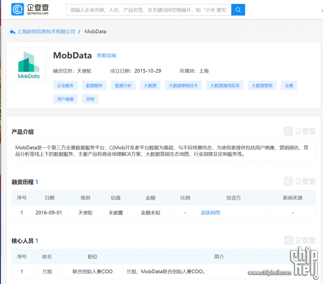Click the 所属地:上海 text
Viewport: 323px width, 284px height.
(x=194, y=71)
